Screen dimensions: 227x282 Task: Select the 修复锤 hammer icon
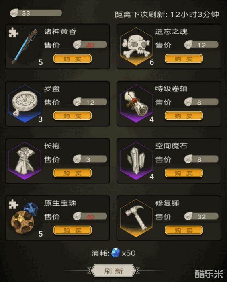click(136, 218)
